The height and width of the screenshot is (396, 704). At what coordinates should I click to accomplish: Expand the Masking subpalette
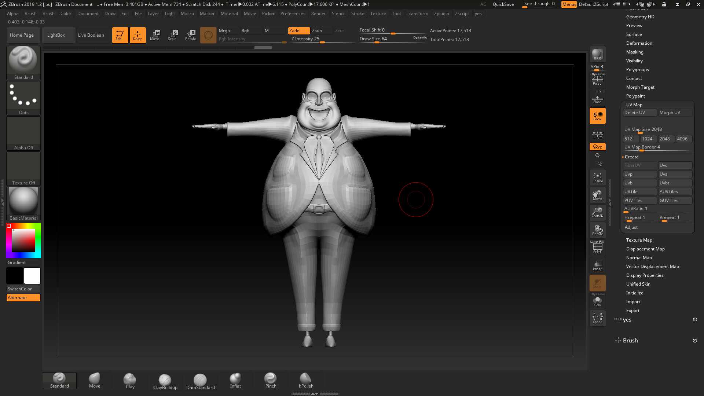point(635,52)
